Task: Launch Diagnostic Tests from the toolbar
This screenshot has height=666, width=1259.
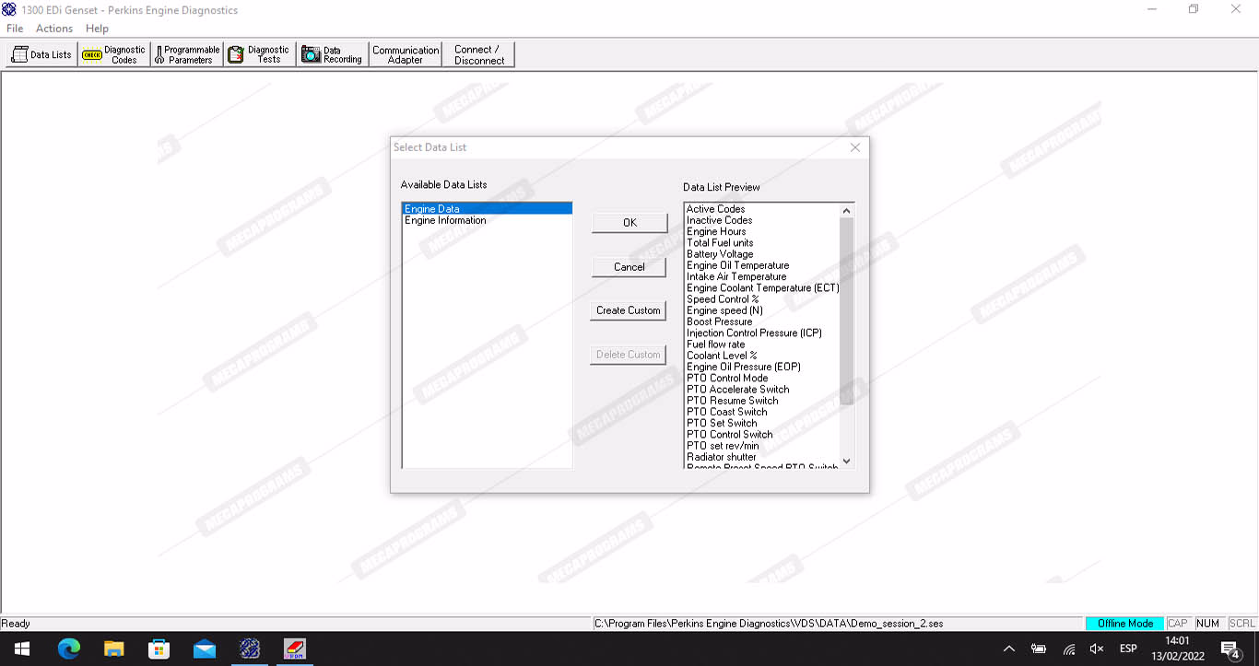Action: pyautogui.click(x=260, y=54)
